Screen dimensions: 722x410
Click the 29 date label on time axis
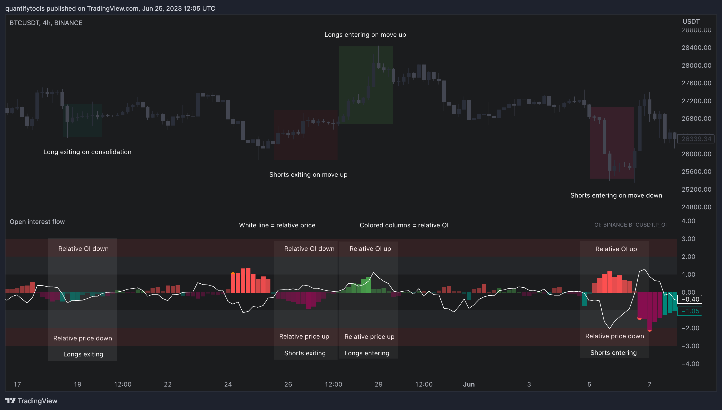[378, 384]
